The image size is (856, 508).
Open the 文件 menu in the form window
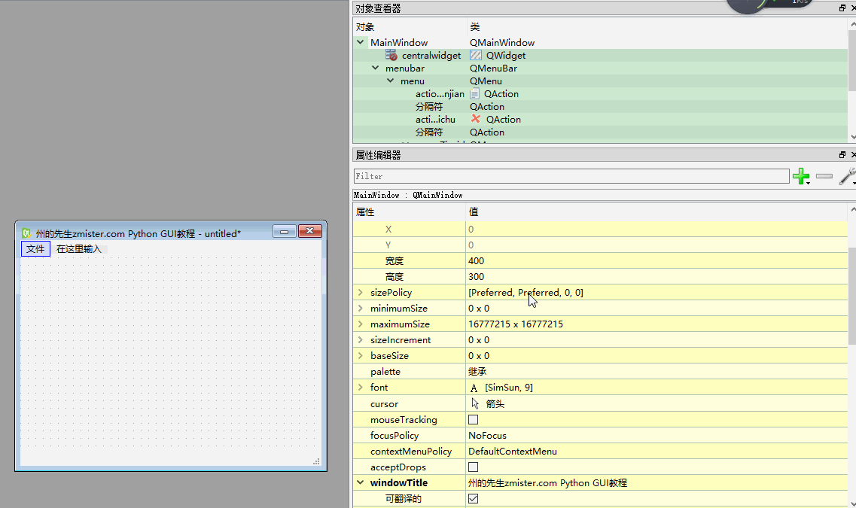pos(35,248)
